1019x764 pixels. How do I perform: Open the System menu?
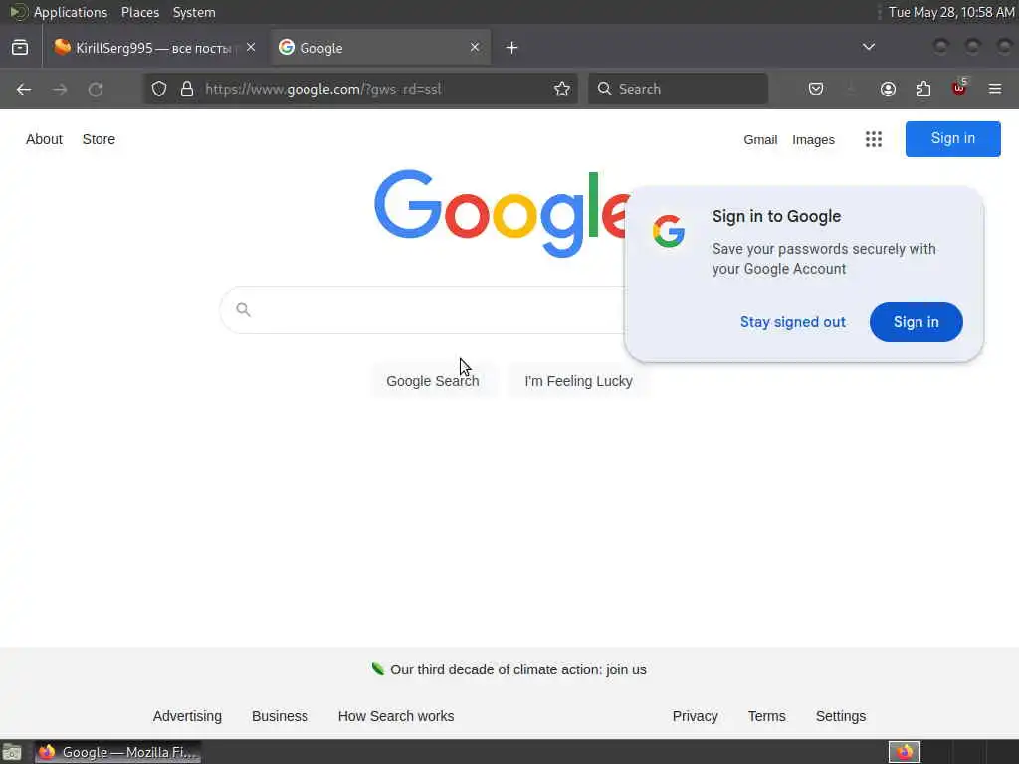[x=194, y=12]
